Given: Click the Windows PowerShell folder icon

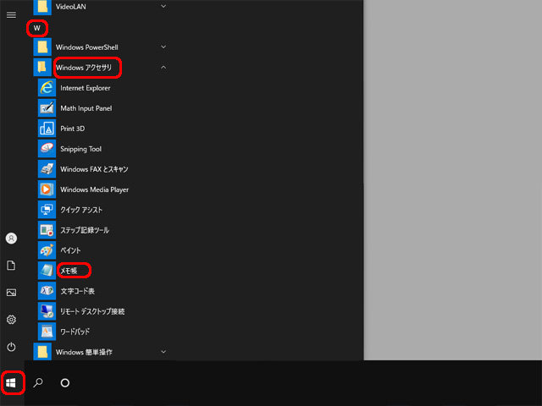Looking at the screenshot, I should point(42,47).
